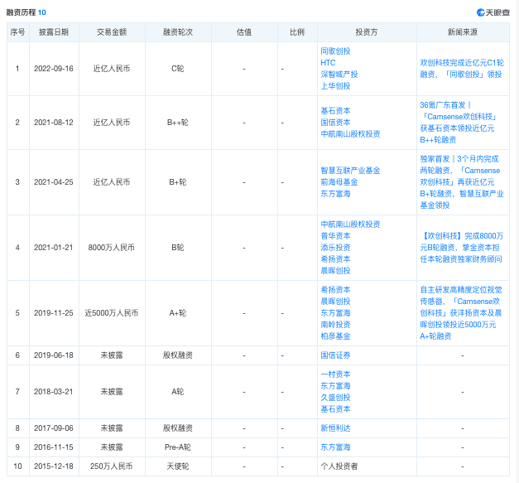The height and width of the screenshot is (483, 519).
Task: Open 深智城产投 investor page
Action: coord(339,74)
